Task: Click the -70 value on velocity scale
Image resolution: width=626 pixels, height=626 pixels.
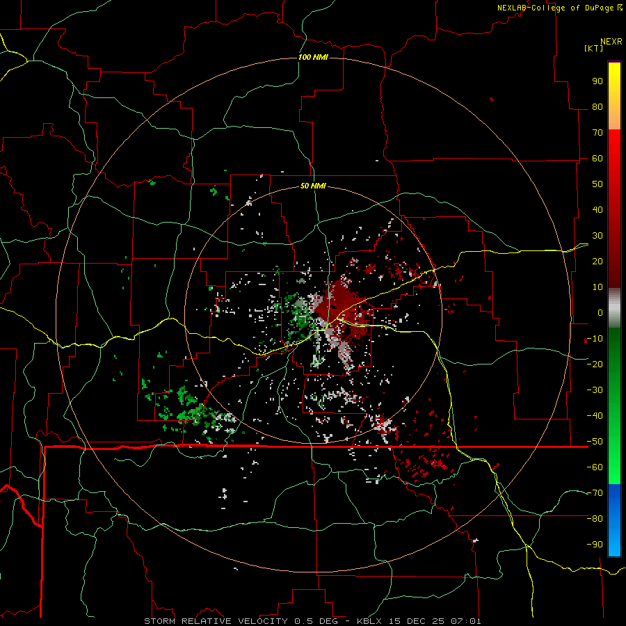Action: [x=595, y=493]
